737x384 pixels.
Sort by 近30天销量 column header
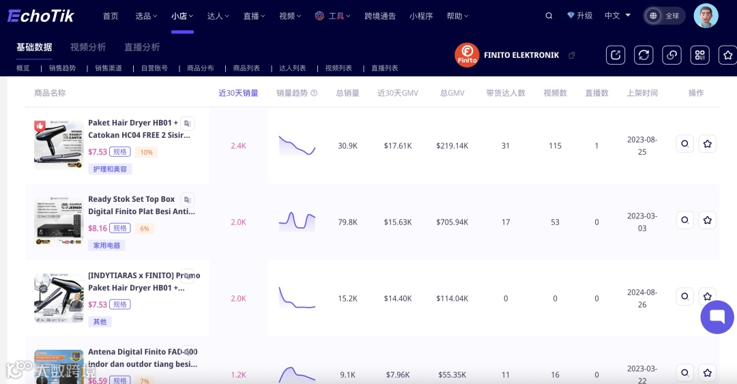click(x=238, y=93)
